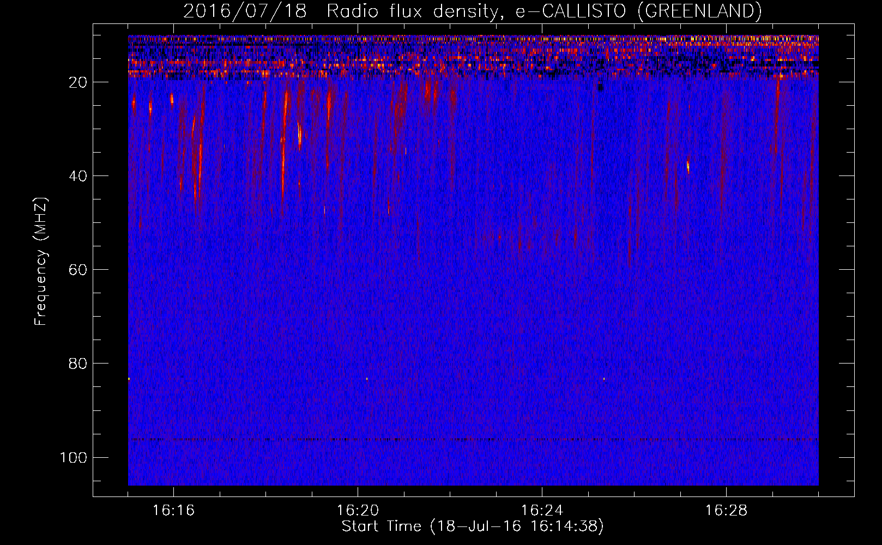882x545 pixels.
Task: Click the 16:24 time tick label
Action: [x=542, y=510]
